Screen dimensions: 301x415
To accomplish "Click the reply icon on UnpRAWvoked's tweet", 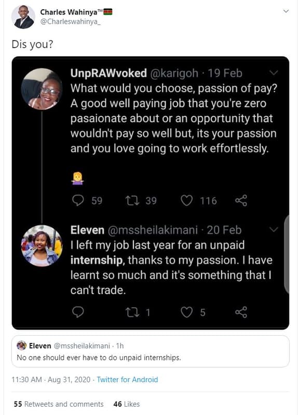I will [77, 200].
